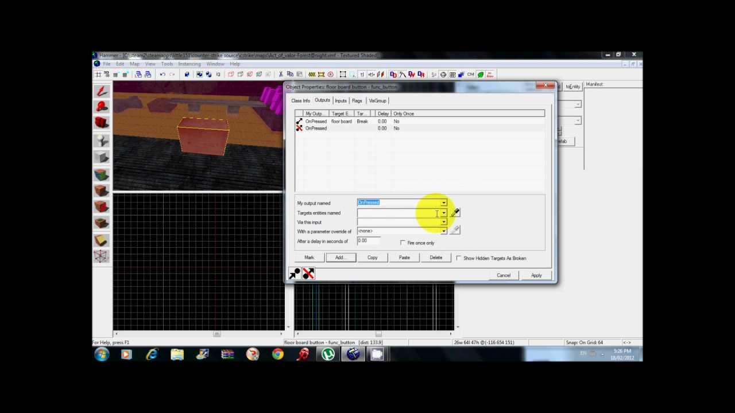The height and width of the screenshot is (413, 735).
Task: Select the OnPressed floor board Break output row
Action: tap(420, 122)
